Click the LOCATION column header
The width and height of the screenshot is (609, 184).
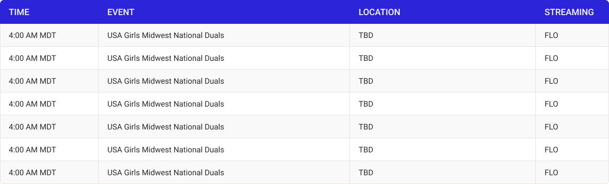tap(379, 12)
